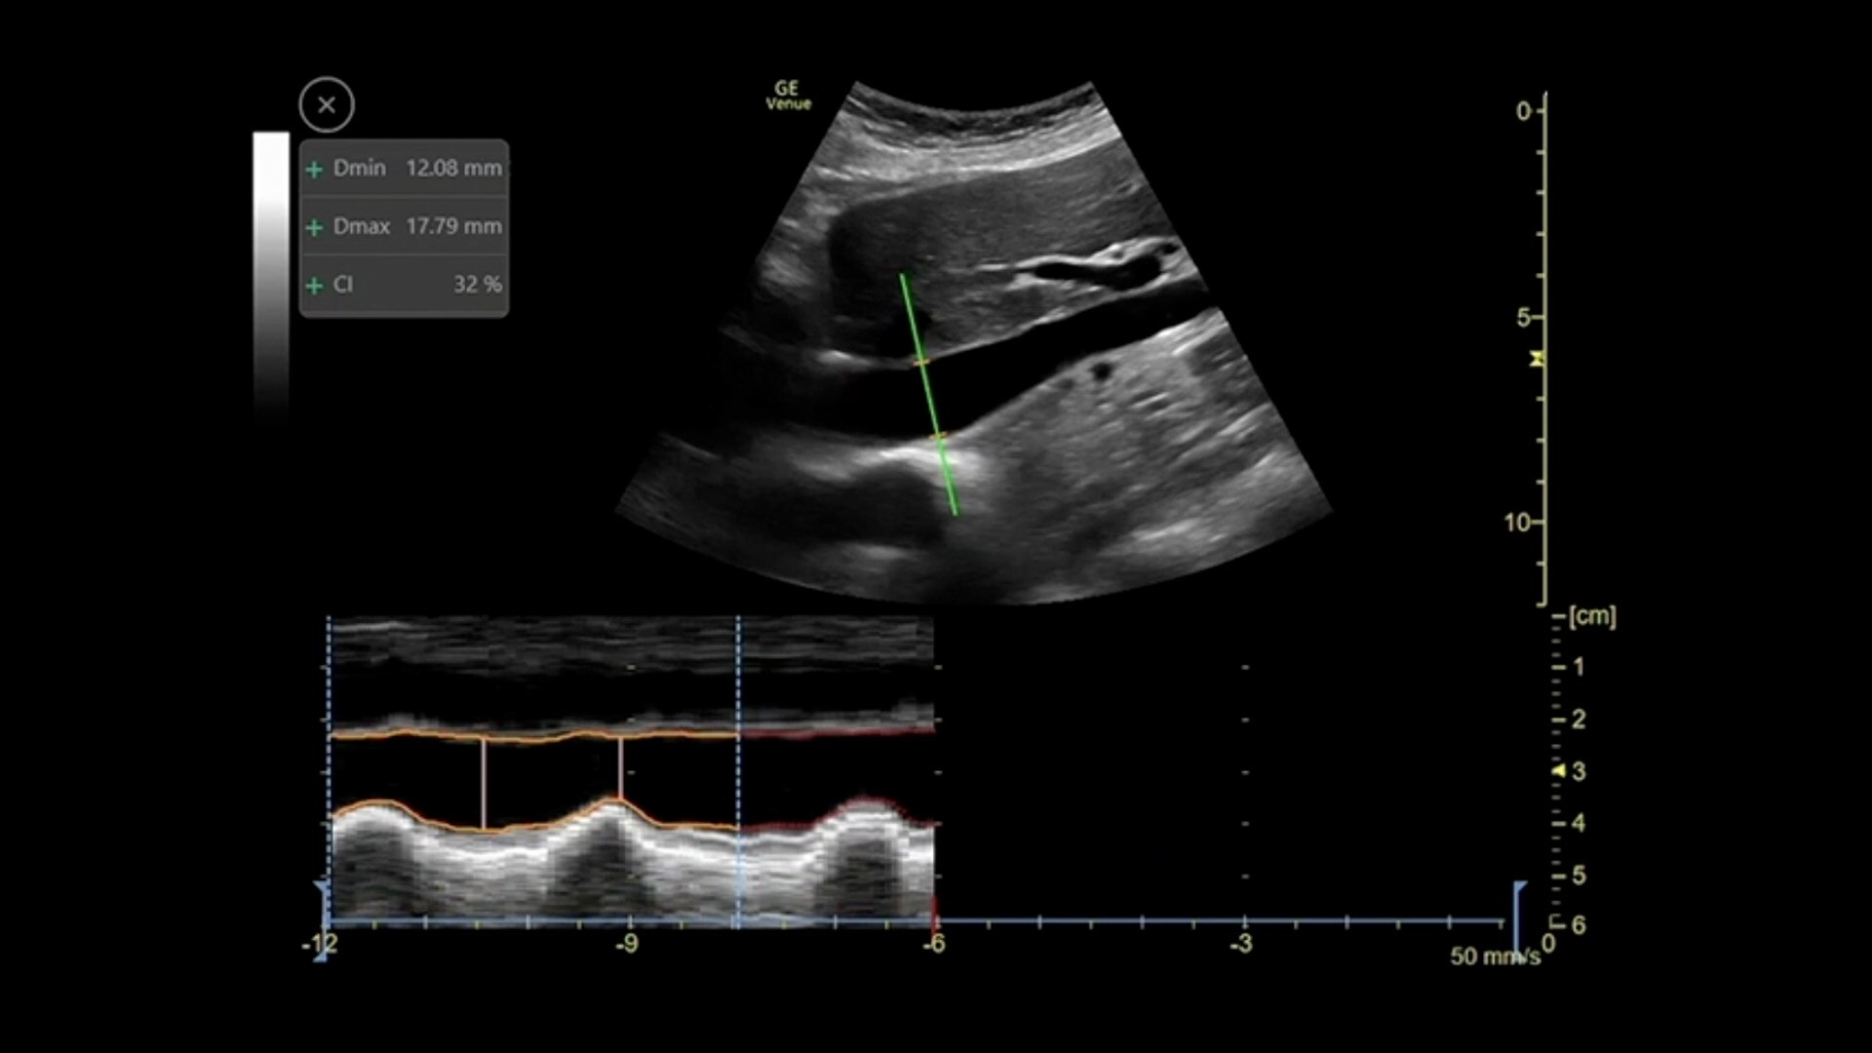
Task: Click the plus icon beside Dmin
Action: (314, 170)
